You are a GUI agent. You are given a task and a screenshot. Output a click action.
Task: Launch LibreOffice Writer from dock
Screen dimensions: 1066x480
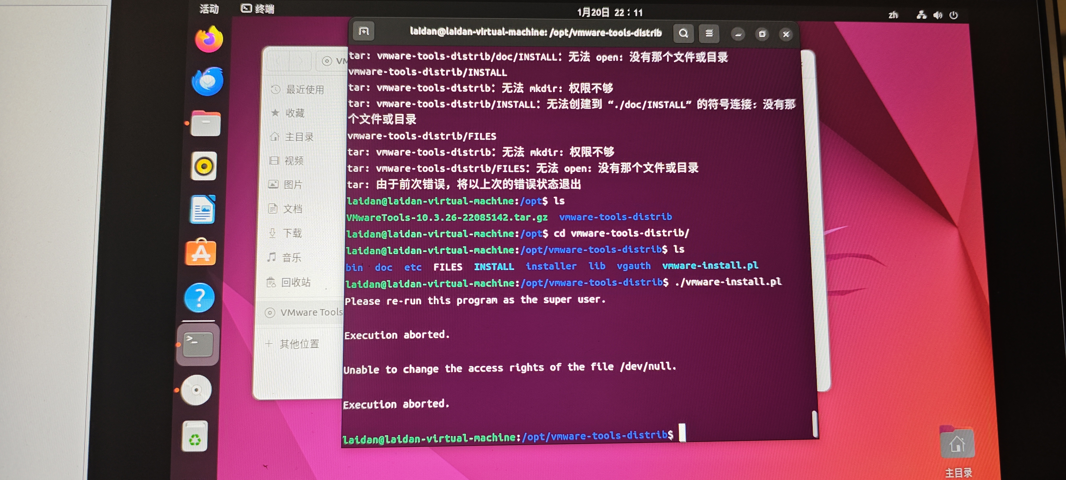202,209
